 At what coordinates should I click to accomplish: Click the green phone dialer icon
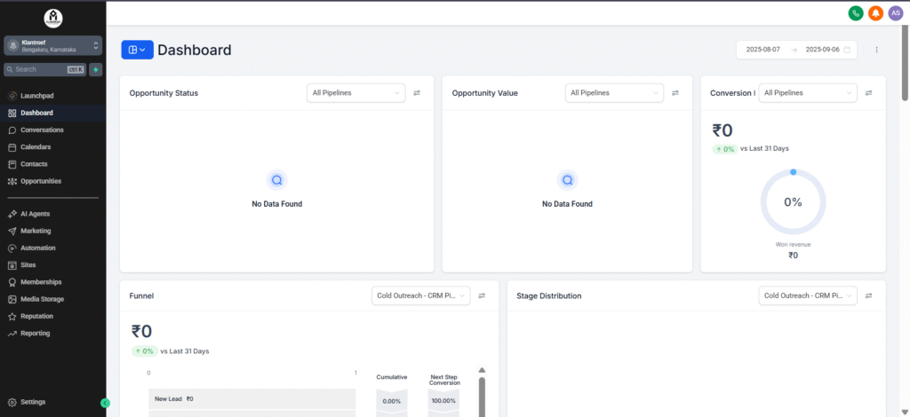[856, 12]
